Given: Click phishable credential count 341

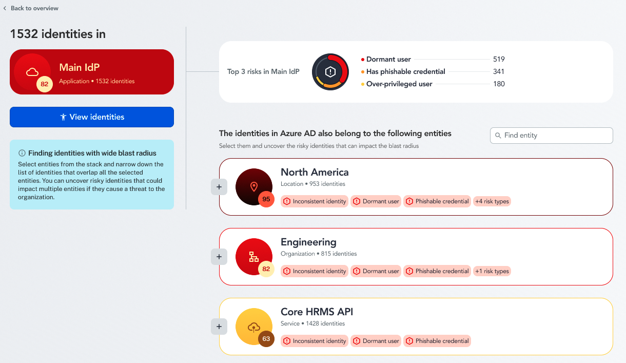Looking at the screenshot, I should click(x=499, y=72).
